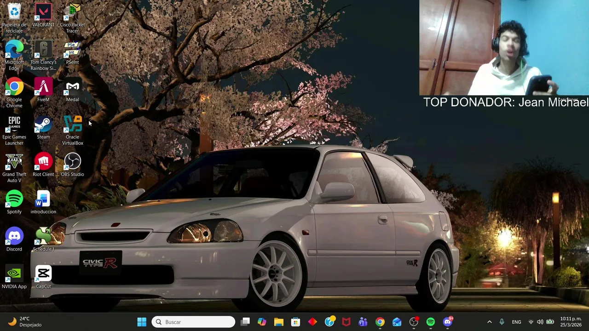Image resolution: width=589 pixels, height=331 pixels.
Task: Change ENG input language
Action: tap(516, 322)
